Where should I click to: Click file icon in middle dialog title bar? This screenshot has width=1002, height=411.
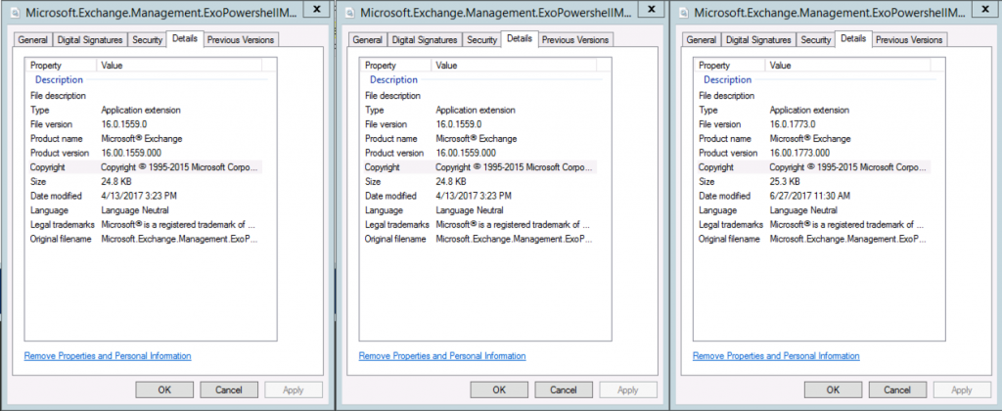351,13
